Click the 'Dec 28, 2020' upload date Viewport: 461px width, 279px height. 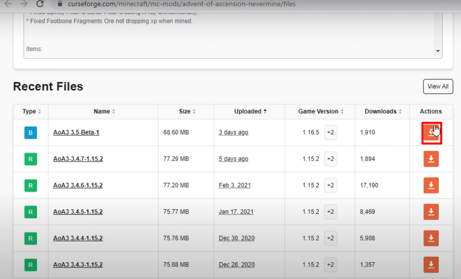tap(237, 265)
